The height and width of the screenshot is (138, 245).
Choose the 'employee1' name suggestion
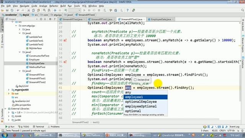point(145,97)
